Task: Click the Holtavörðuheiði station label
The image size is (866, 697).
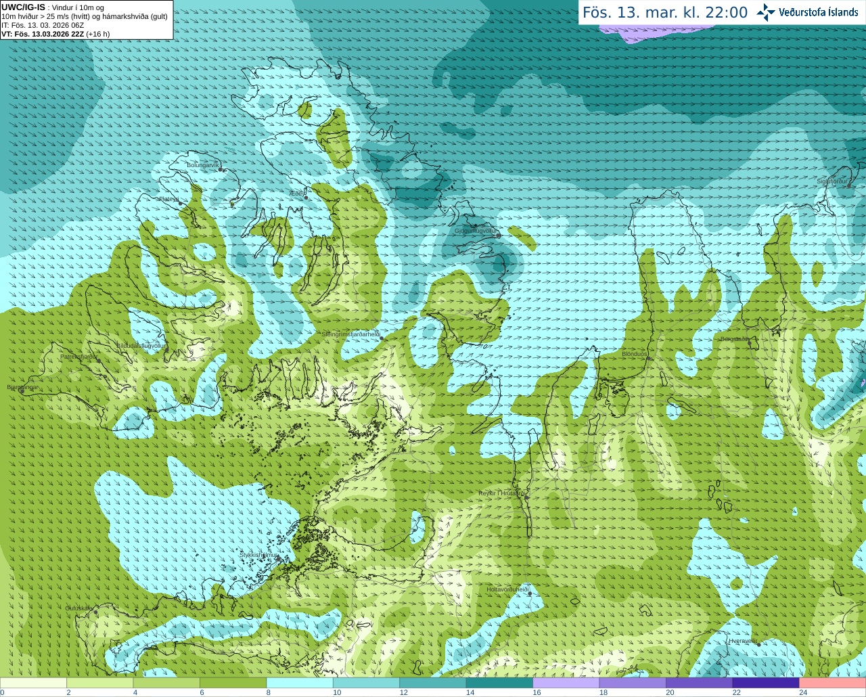Action: 507,589
